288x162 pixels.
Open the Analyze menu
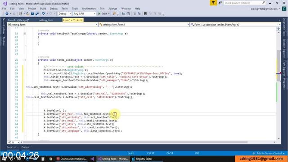coord(113,9)
